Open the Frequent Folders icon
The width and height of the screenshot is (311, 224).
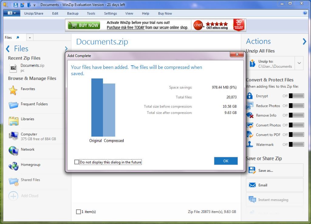[13, 105]
